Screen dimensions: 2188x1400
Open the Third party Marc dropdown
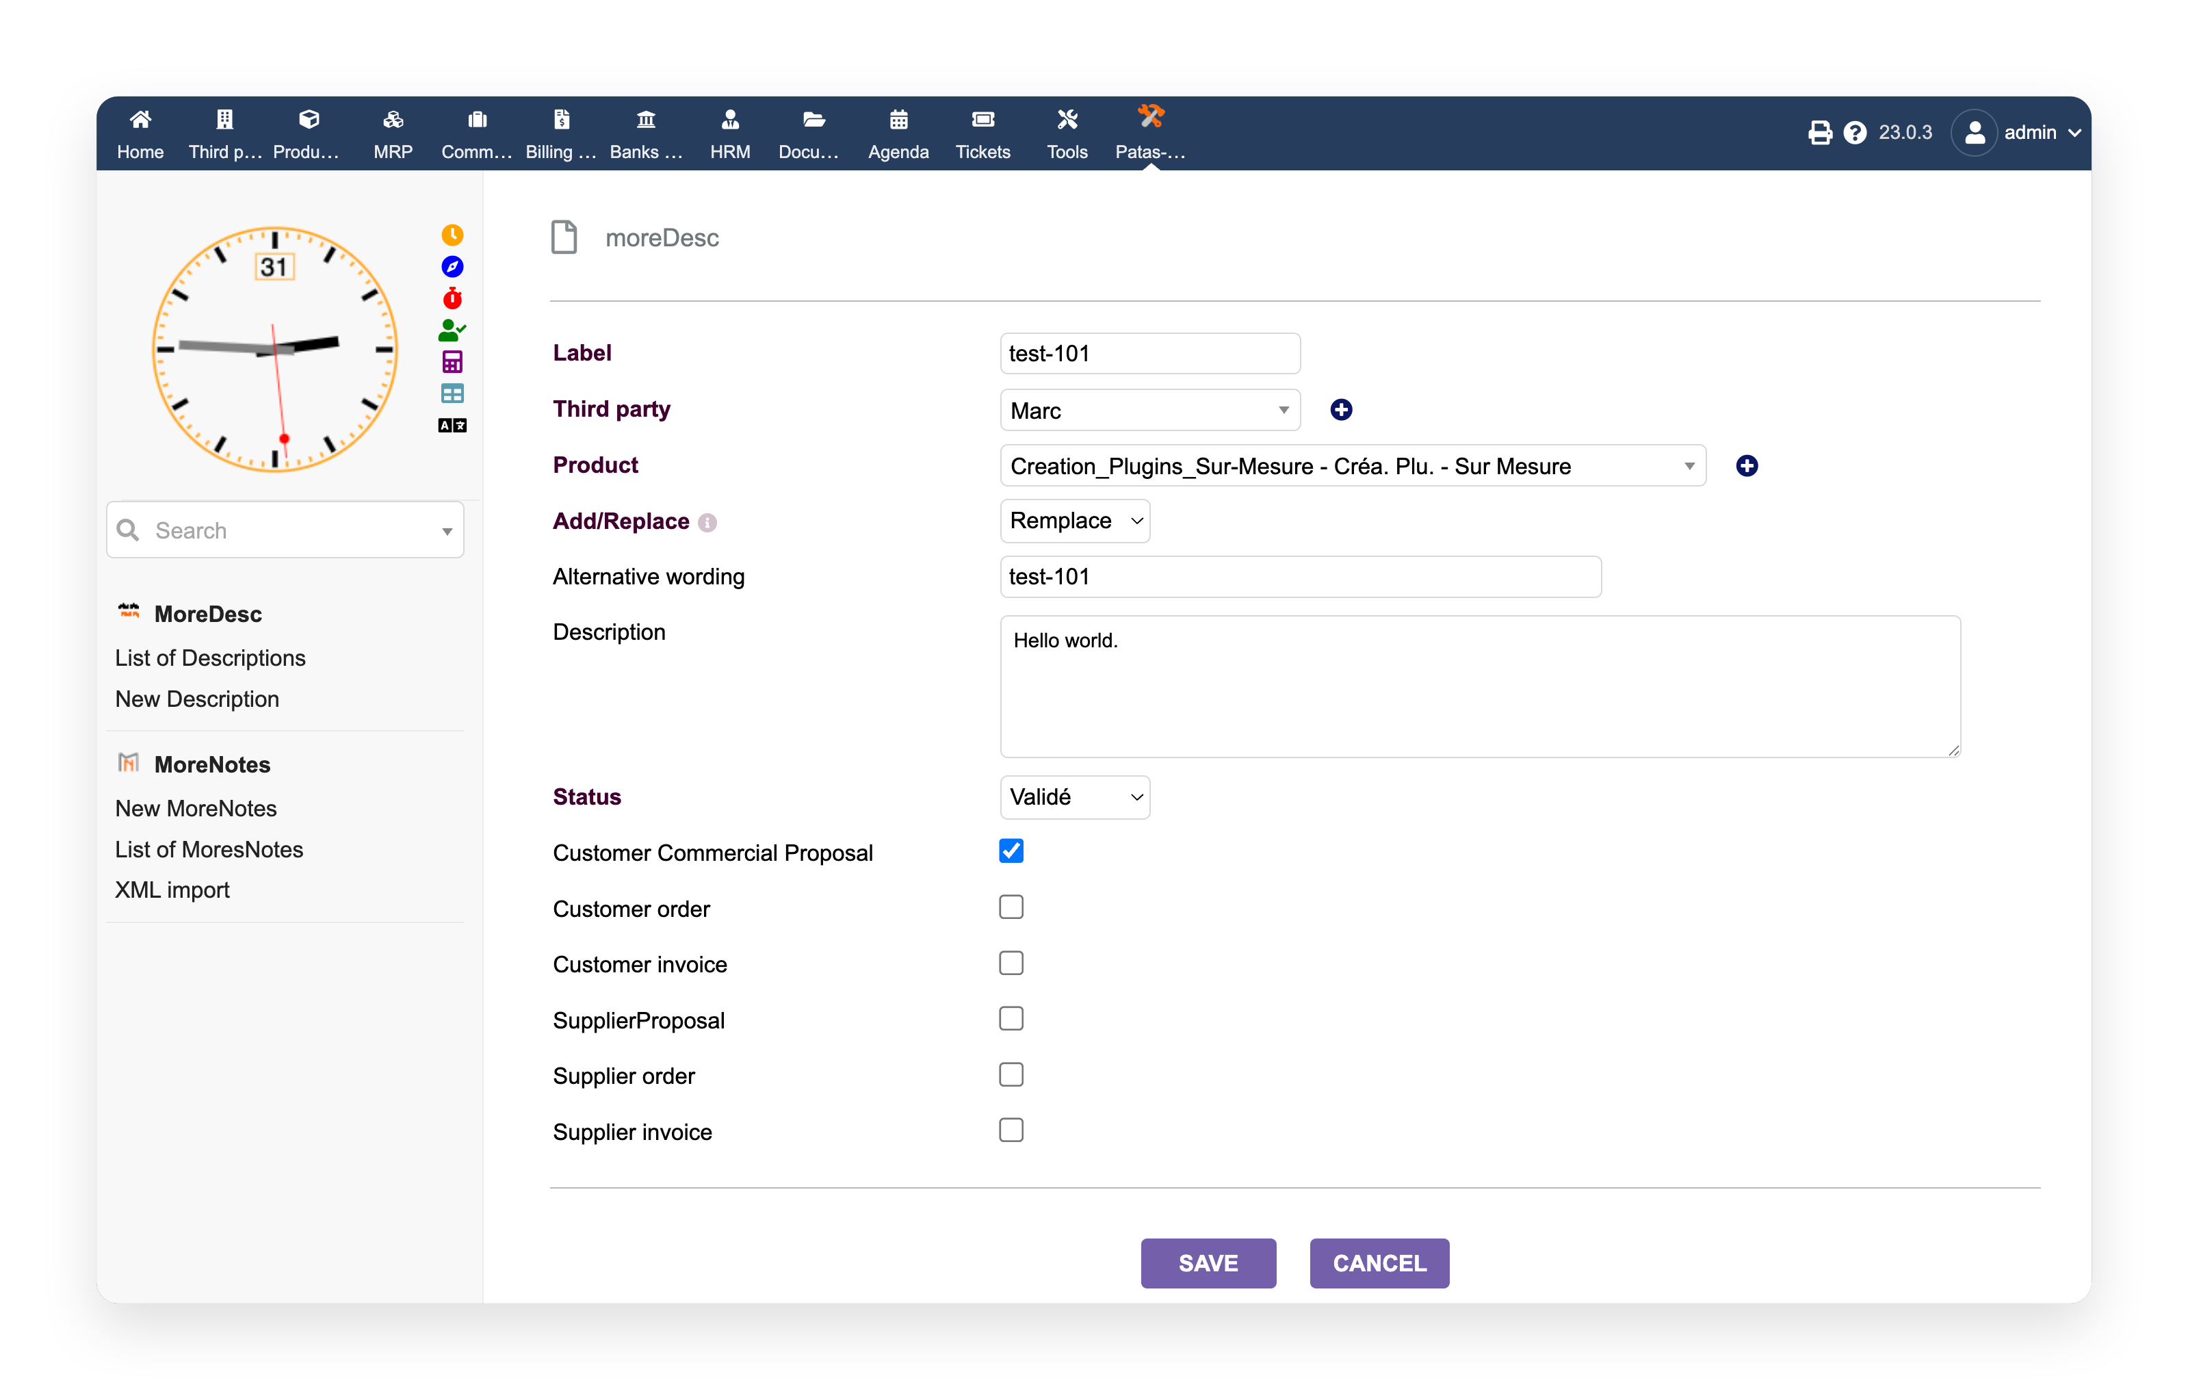1150,410
